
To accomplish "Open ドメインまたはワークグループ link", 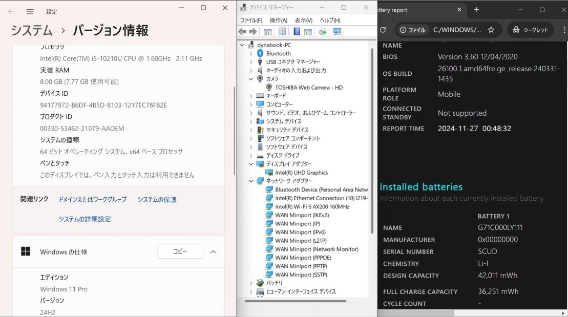I will click(x=93, y=200).
